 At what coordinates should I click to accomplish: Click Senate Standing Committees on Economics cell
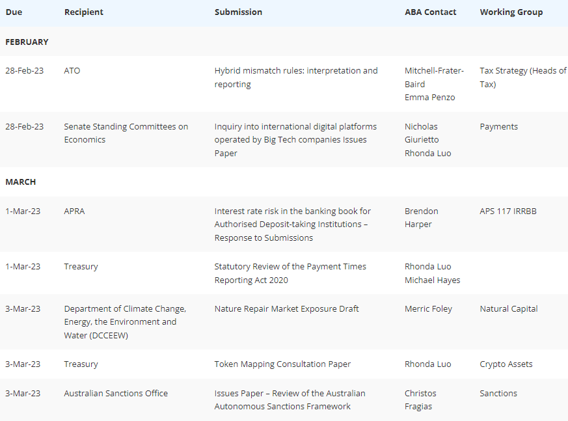pos(126,133)
